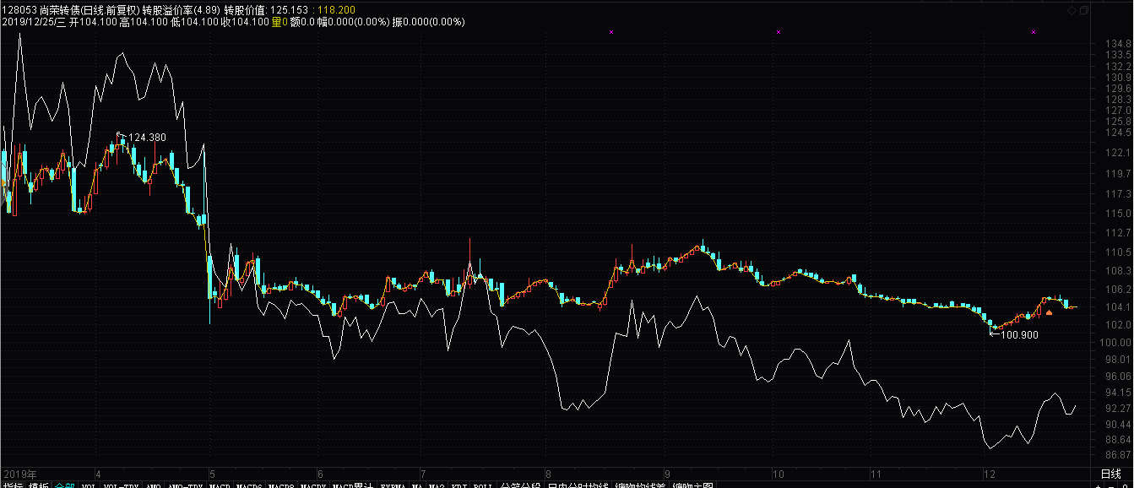
Task: Click the middle magenta x marker
Action: tap(778, 32)
